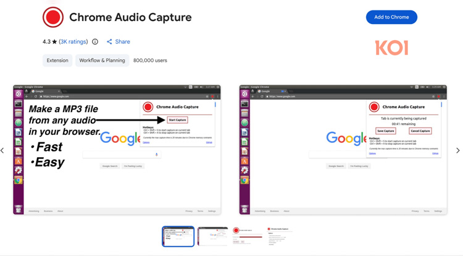Select the Extension category chip
The image size is (463, 260).
[x=57, y=60]
